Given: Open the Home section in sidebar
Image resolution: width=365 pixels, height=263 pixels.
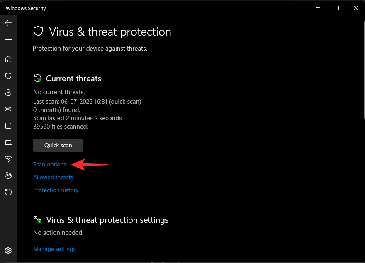Looking at the screenshot, I should tap(8, 59).
